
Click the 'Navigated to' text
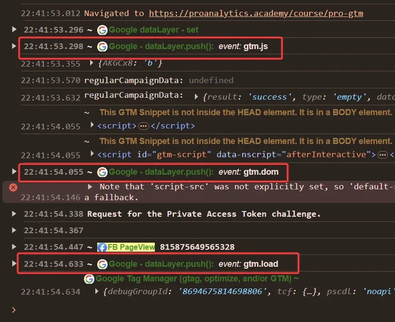[114, 13]
